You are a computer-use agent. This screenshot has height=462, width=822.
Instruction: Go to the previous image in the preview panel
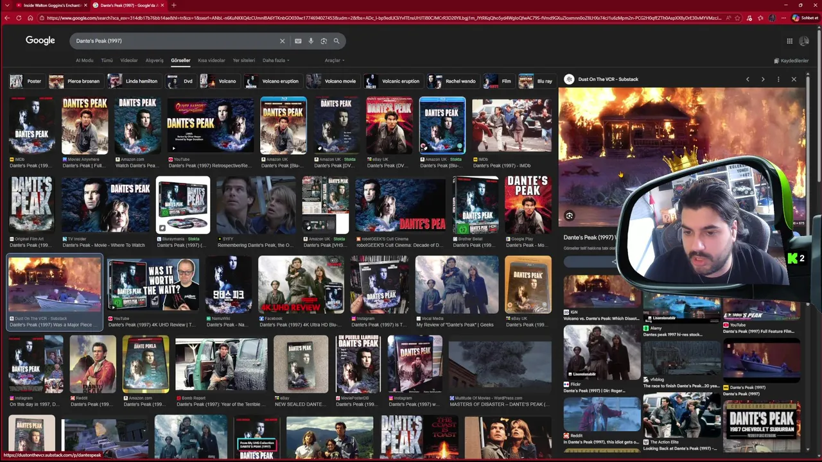point(748,80)
